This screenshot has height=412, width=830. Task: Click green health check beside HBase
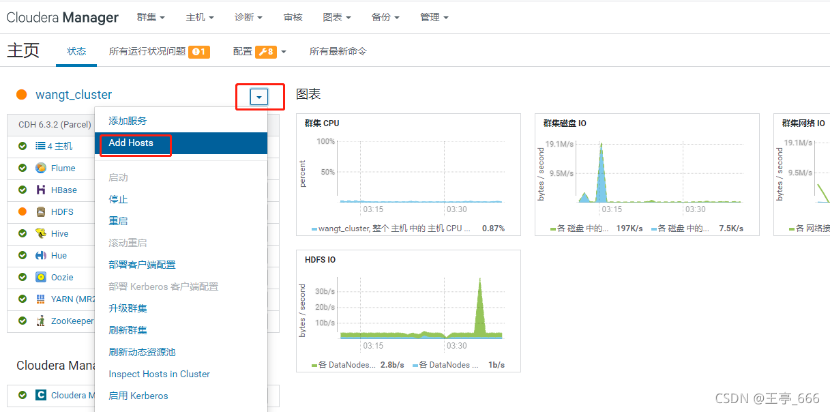[x=23, y=190]
